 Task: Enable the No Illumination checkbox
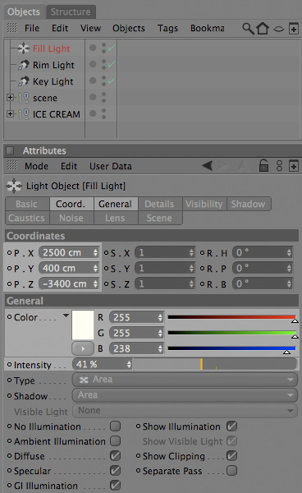coord(115,426)
